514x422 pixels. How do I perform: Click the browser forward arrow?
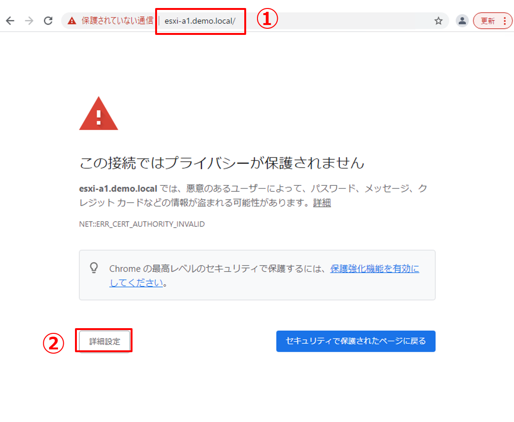[x=29, y=21]
